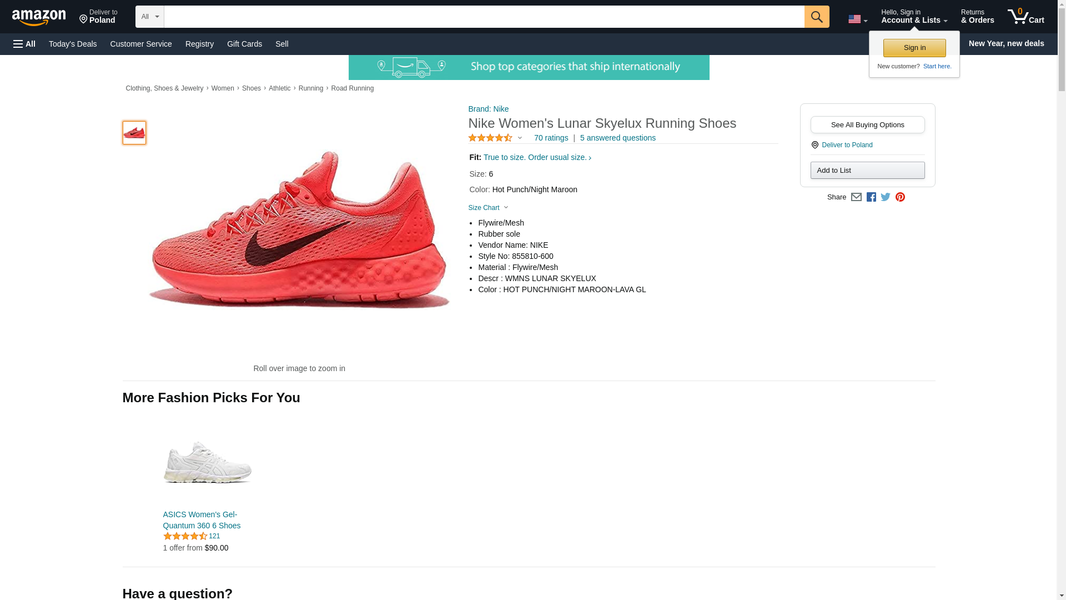Share the product on Pinterest

point(900,197)
